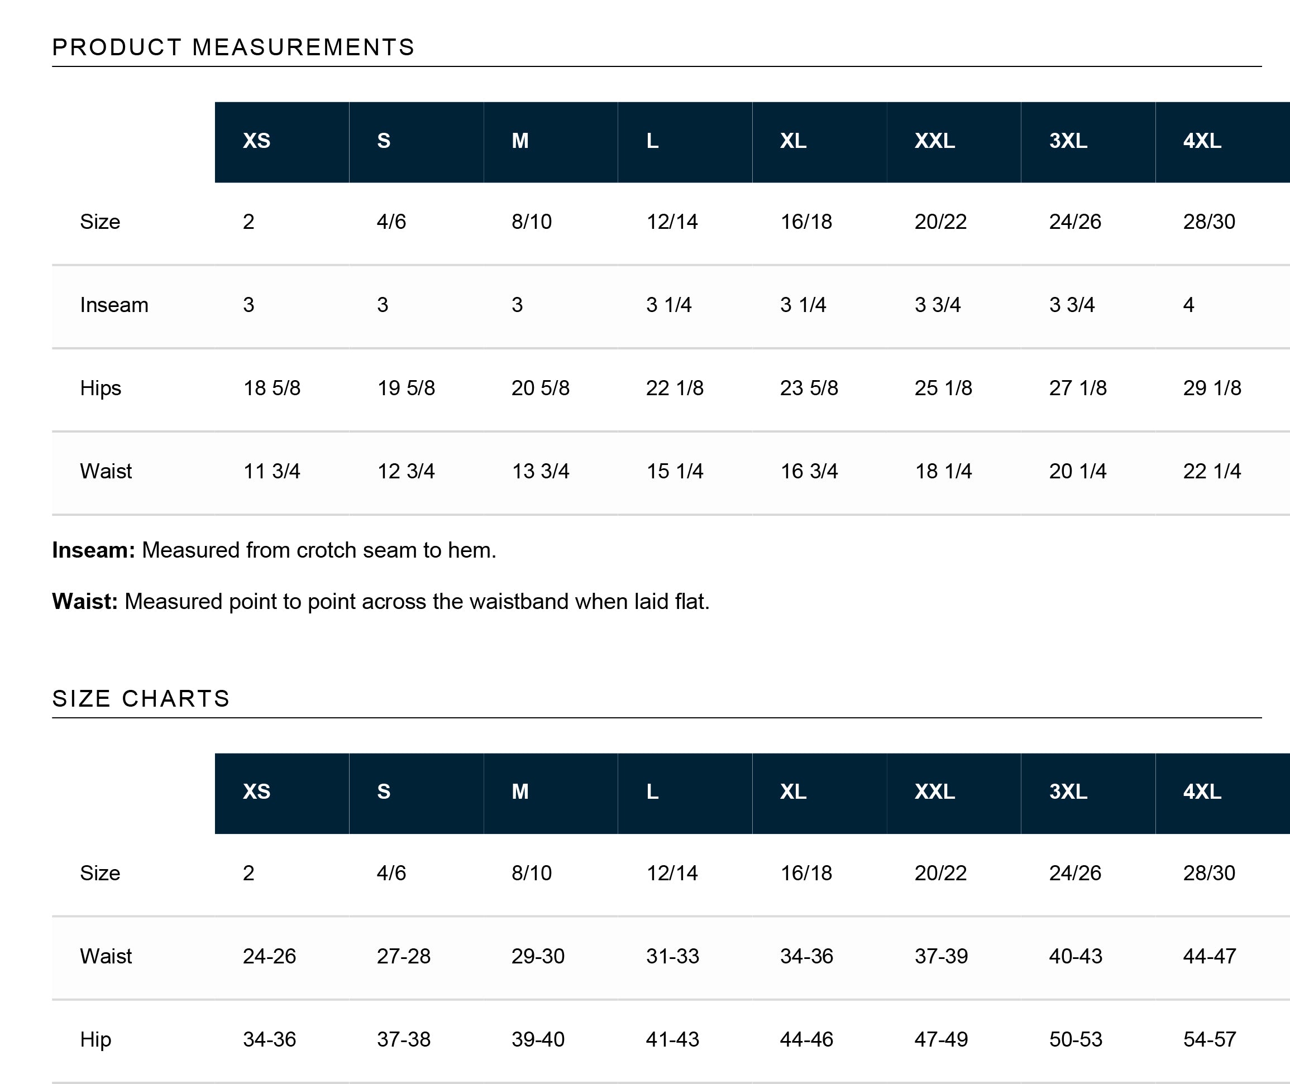The image size is (1290, 1084).
Task: Click the Inseam row label in the table
Action: click(x=114, y=305)
